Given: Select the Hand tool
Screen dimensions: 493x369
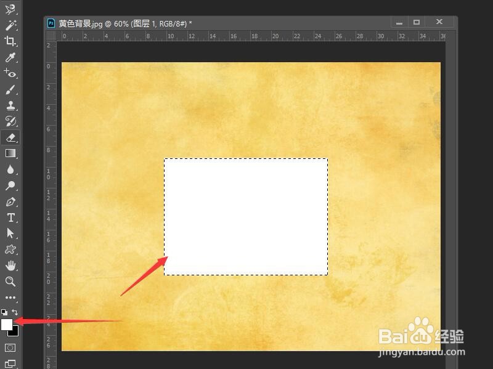Looking at the screenshot, I should click(10, 266).
